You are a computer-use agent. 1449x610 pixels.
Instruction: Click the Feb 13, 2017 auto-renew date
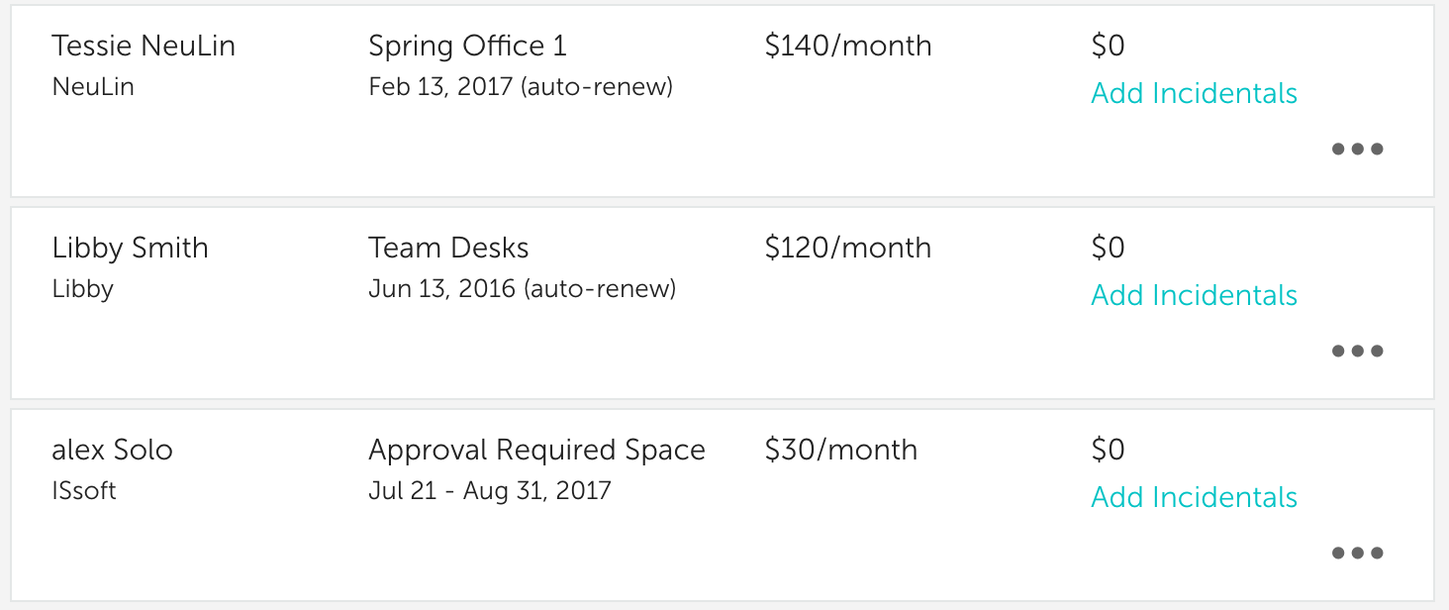tap(521, 87)
